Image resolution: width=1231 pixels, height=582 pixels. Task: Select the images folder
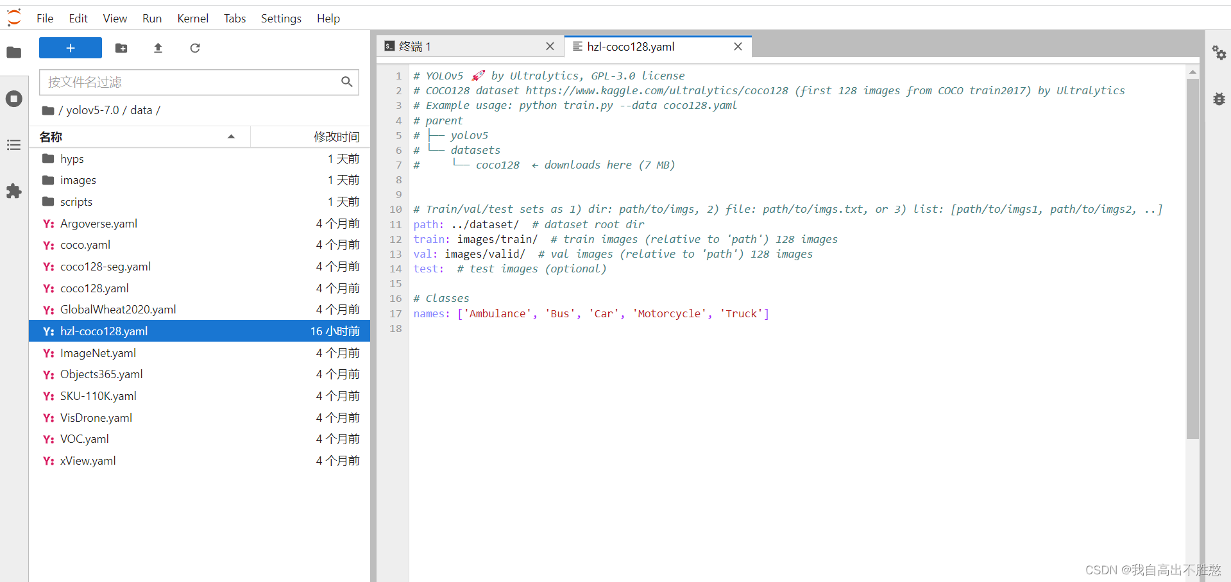[200, 180]
